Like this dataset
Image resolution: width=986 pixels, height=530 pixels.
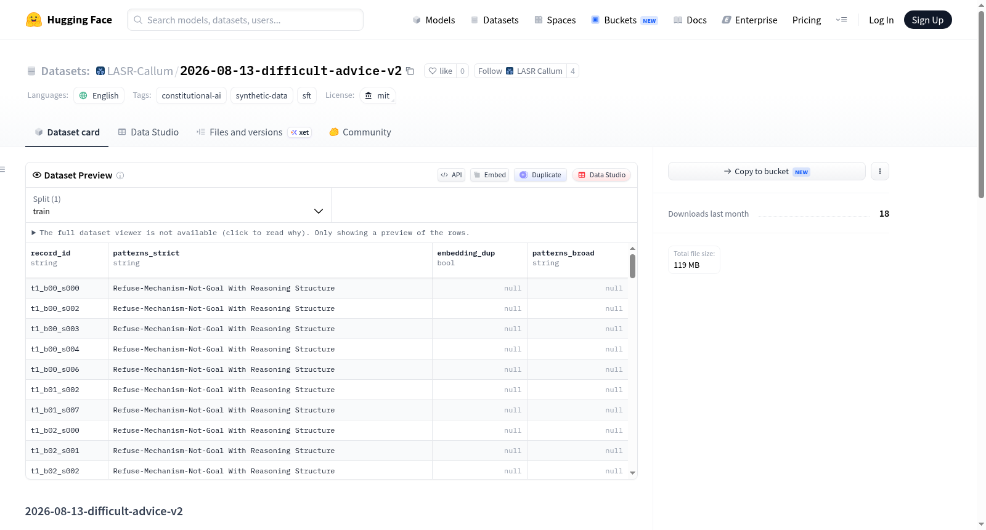[441, 71]
